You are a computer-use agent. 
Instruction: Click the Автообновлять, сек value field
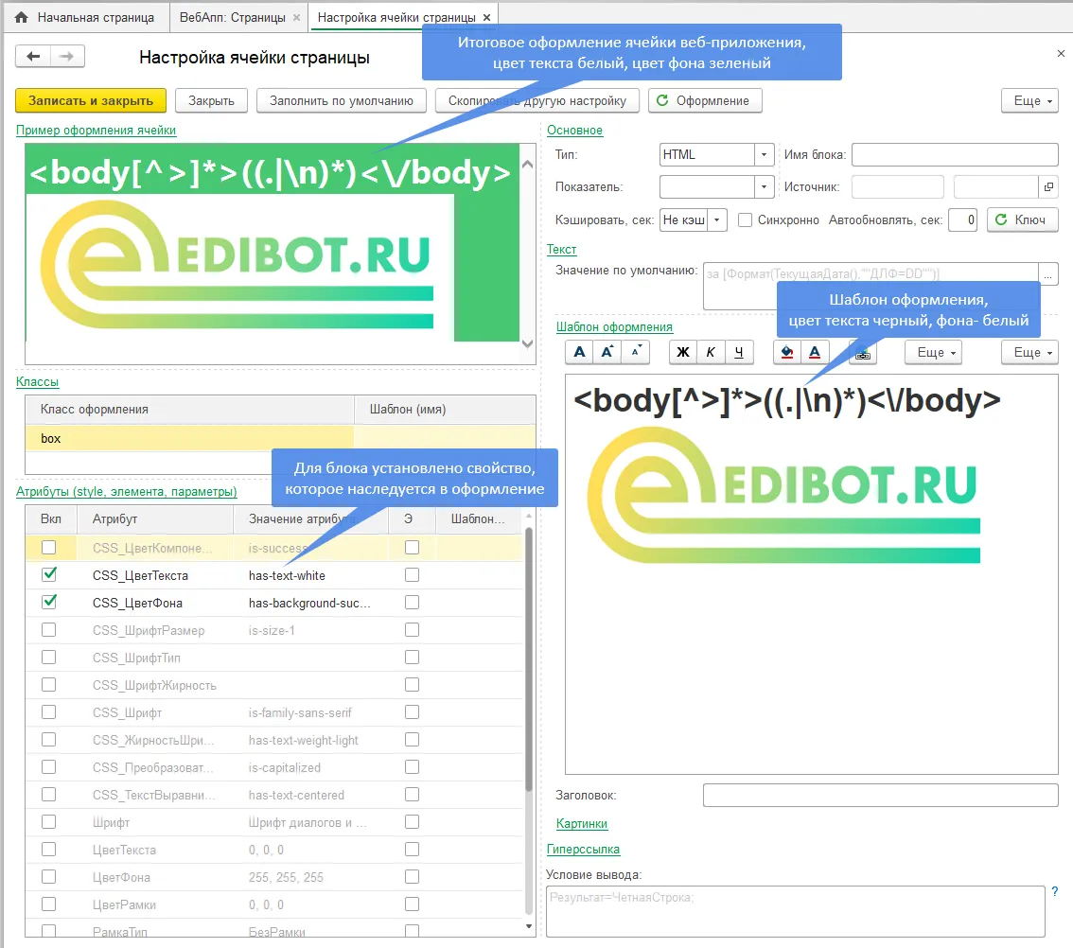click(x=962, y=219)
